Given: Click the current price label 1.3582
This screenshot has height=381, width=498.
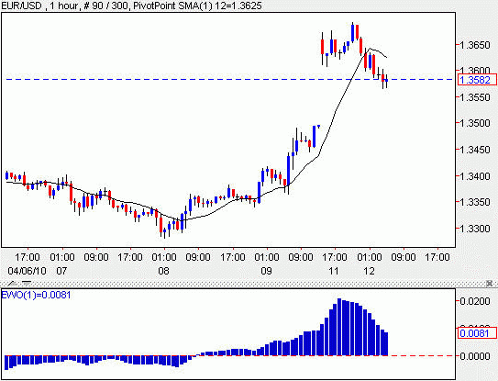Looking at the screenshot, I should [x=477, y=80].
